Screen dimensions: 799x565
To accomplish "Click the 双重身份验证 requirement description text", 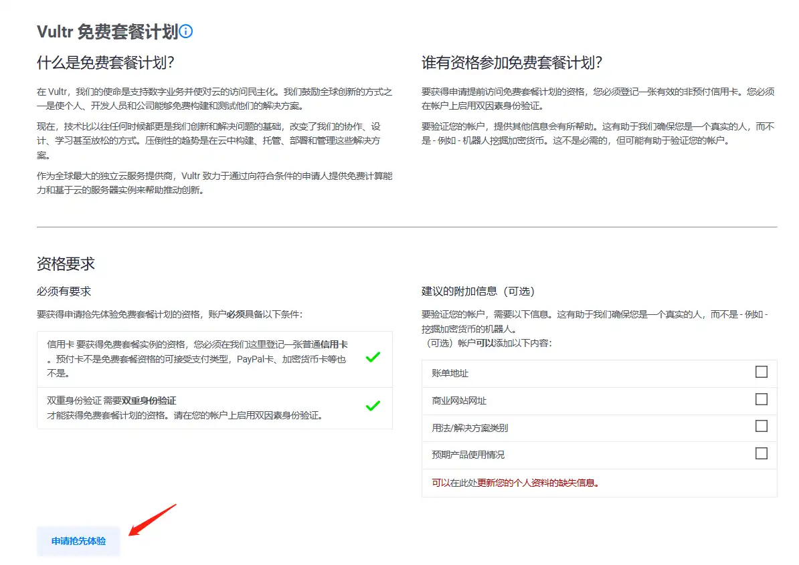I will pos(185,408).
